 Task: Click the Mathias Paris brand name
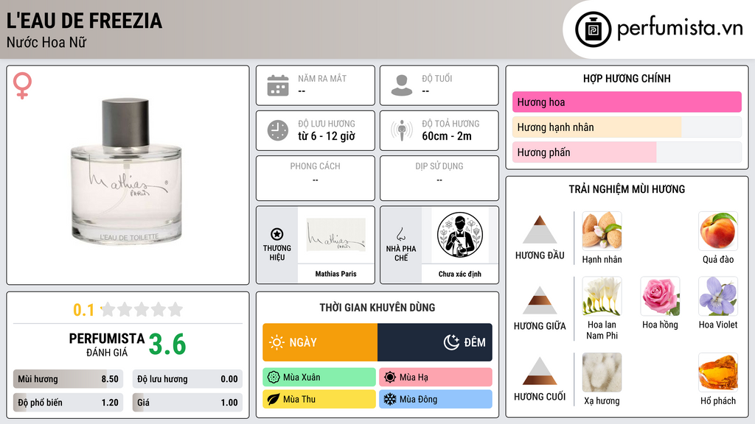tap(336, 274)
